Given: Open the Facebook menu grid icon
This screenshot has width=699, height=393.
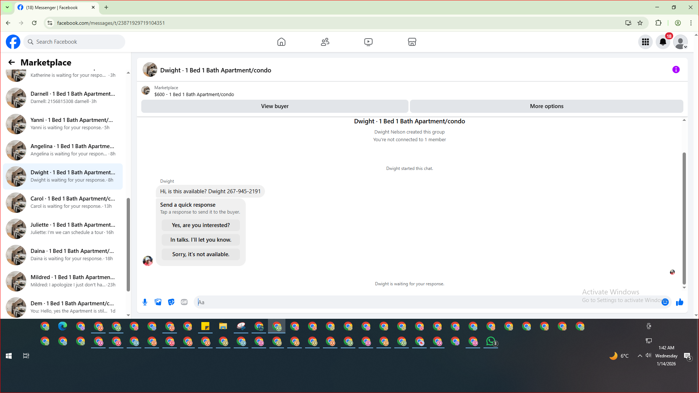Looking at the screenshot, I should point(645,42).
